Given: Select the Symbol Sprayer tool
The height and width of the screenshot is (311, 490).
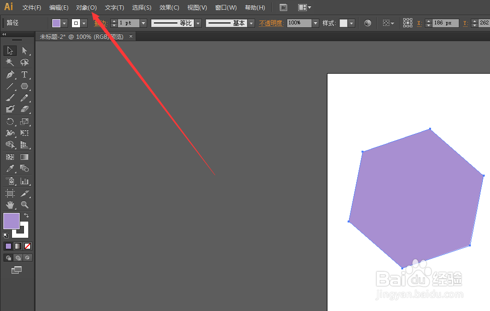Looking at the screenshot, I should click(10, 181).
